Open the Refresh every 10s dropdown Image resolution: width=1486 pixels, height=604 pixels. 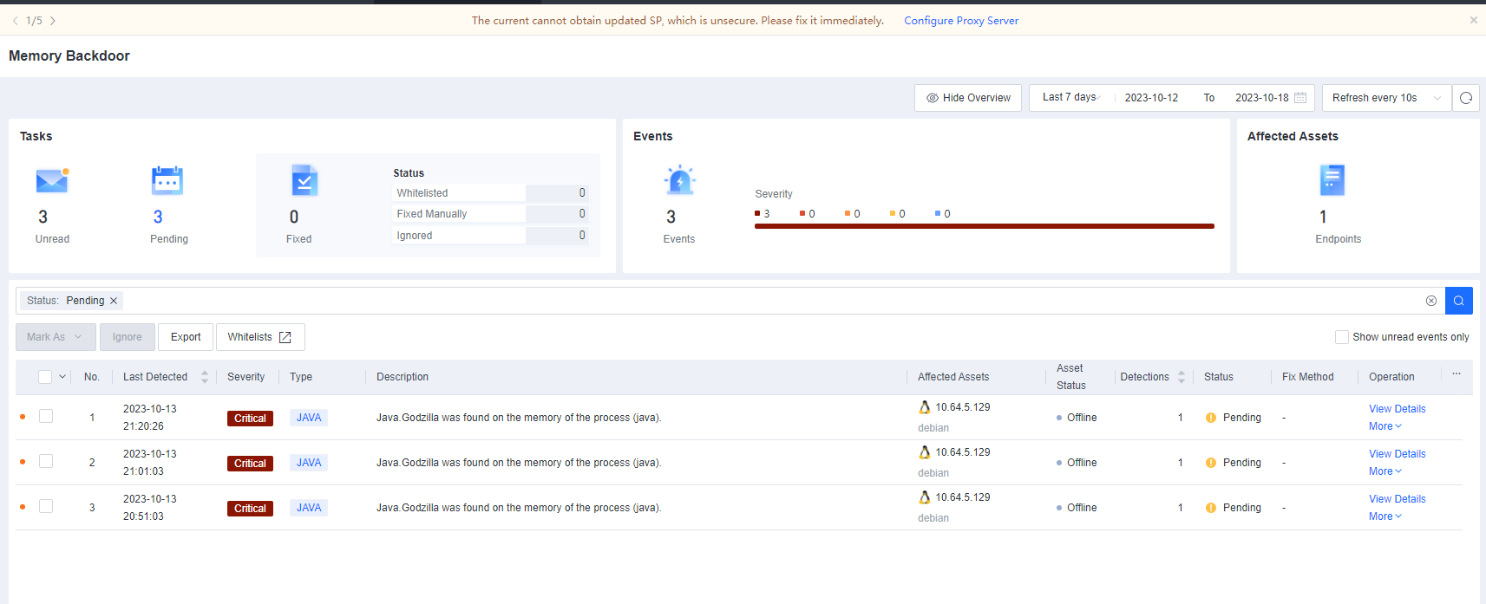1386,98
